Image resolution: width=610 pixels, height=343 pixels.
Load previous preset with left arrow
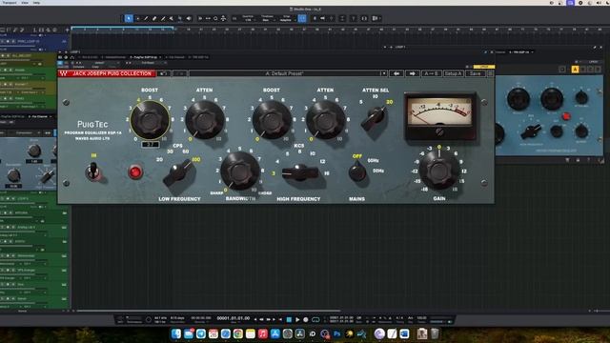(396, 73)
